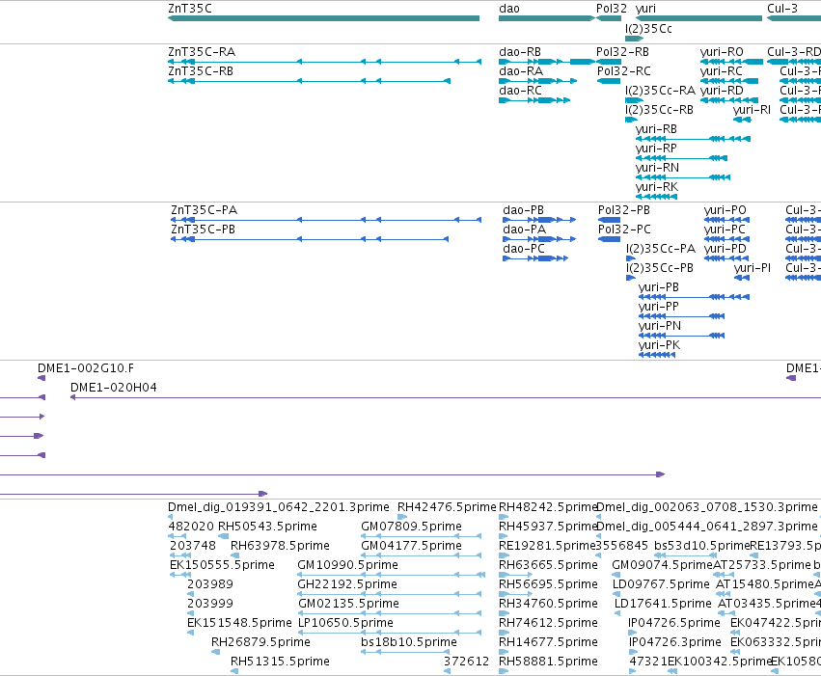
Task: Select EST RH48242.5prime
Action: (504, 517)
